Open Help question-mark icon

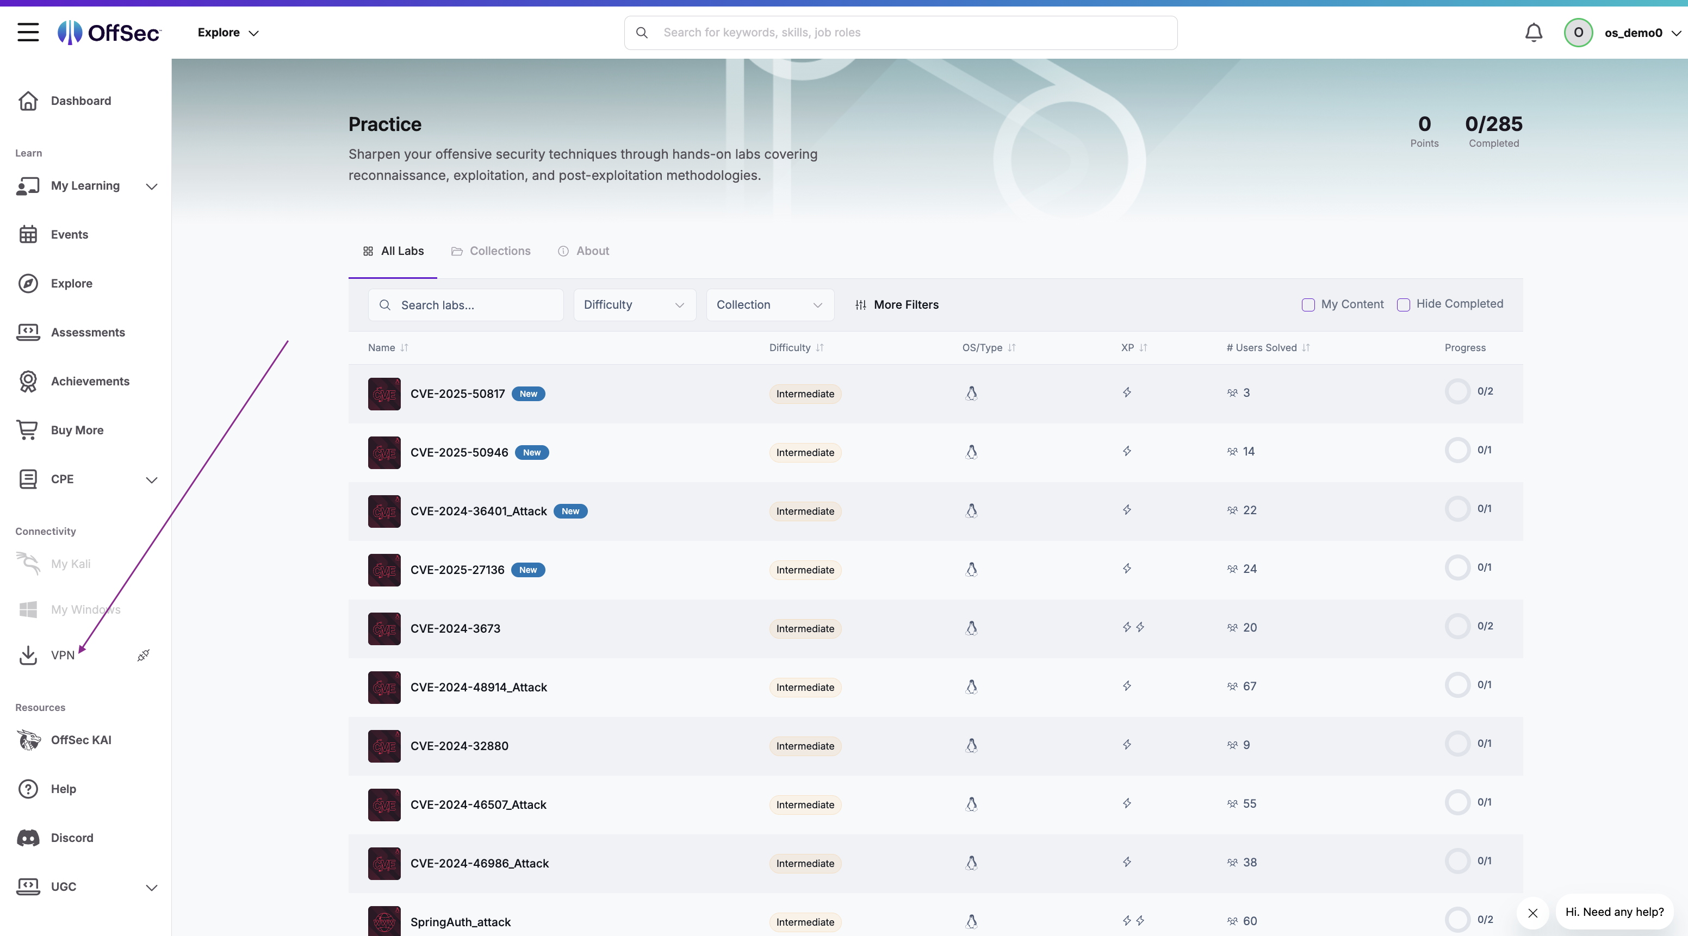(x=28, y=789)
